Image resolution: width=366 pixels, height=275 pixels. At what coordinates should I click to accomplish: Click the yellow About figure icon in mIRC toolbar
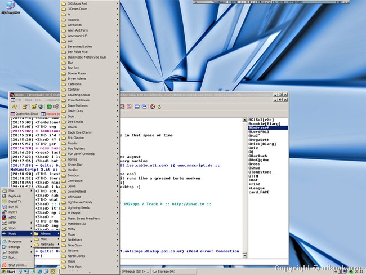pyautogui.click(x=159, y=107)
